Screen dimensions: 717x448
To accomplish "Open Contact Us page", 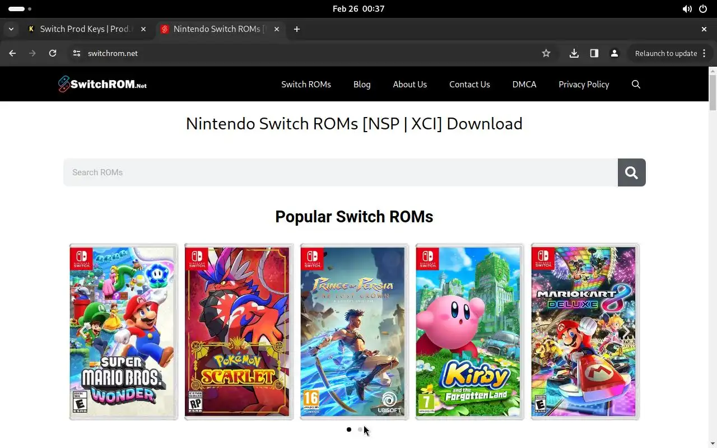I will point(469,84).
